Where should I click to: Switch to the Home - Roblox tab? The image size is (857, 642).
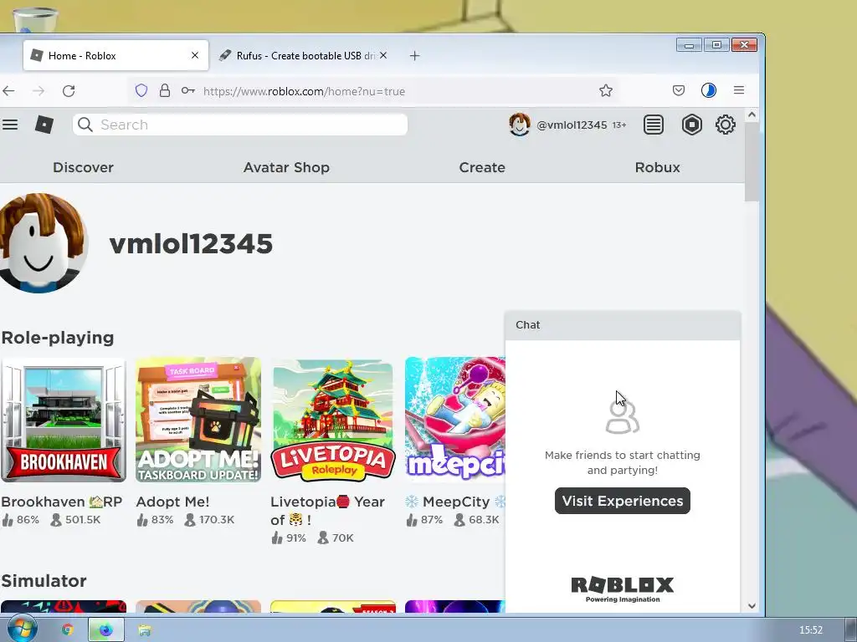coord(115,55)
